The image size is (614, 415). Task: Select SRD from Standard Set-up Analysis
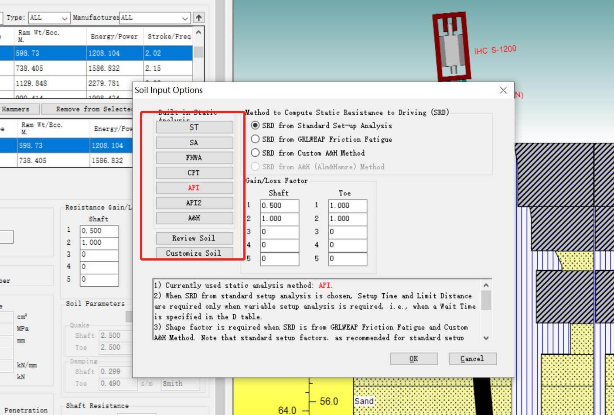pos(322,126)
